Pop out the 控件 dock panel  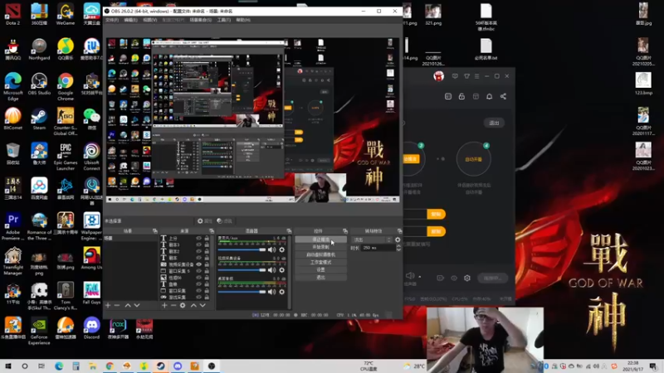pyautogui.click(x=345, y=231)
